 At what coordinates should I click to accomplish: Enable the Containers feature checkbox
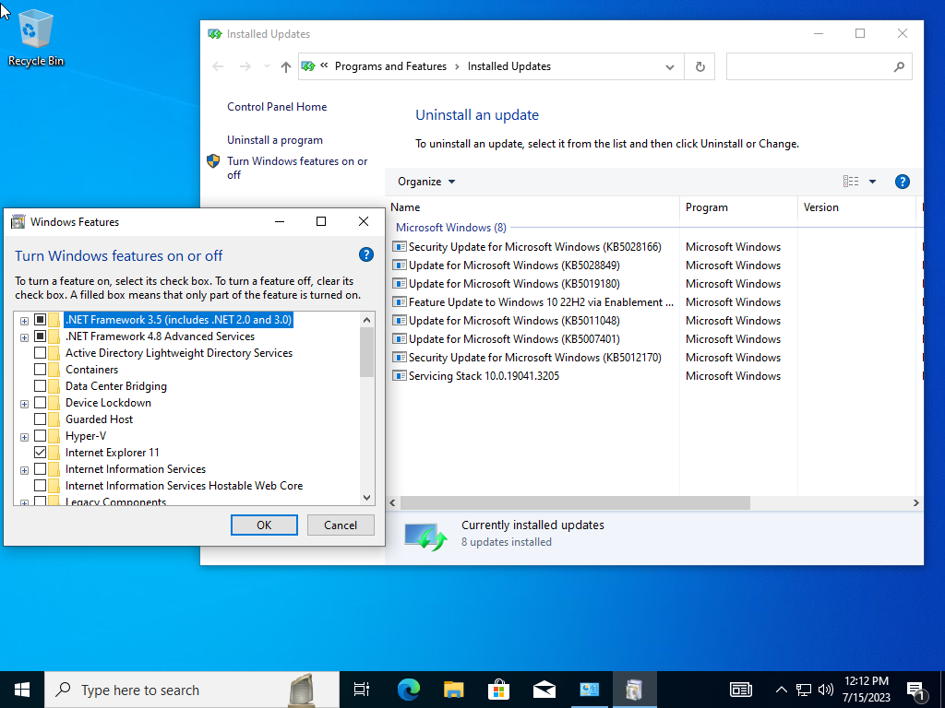[x=41, y=369]
